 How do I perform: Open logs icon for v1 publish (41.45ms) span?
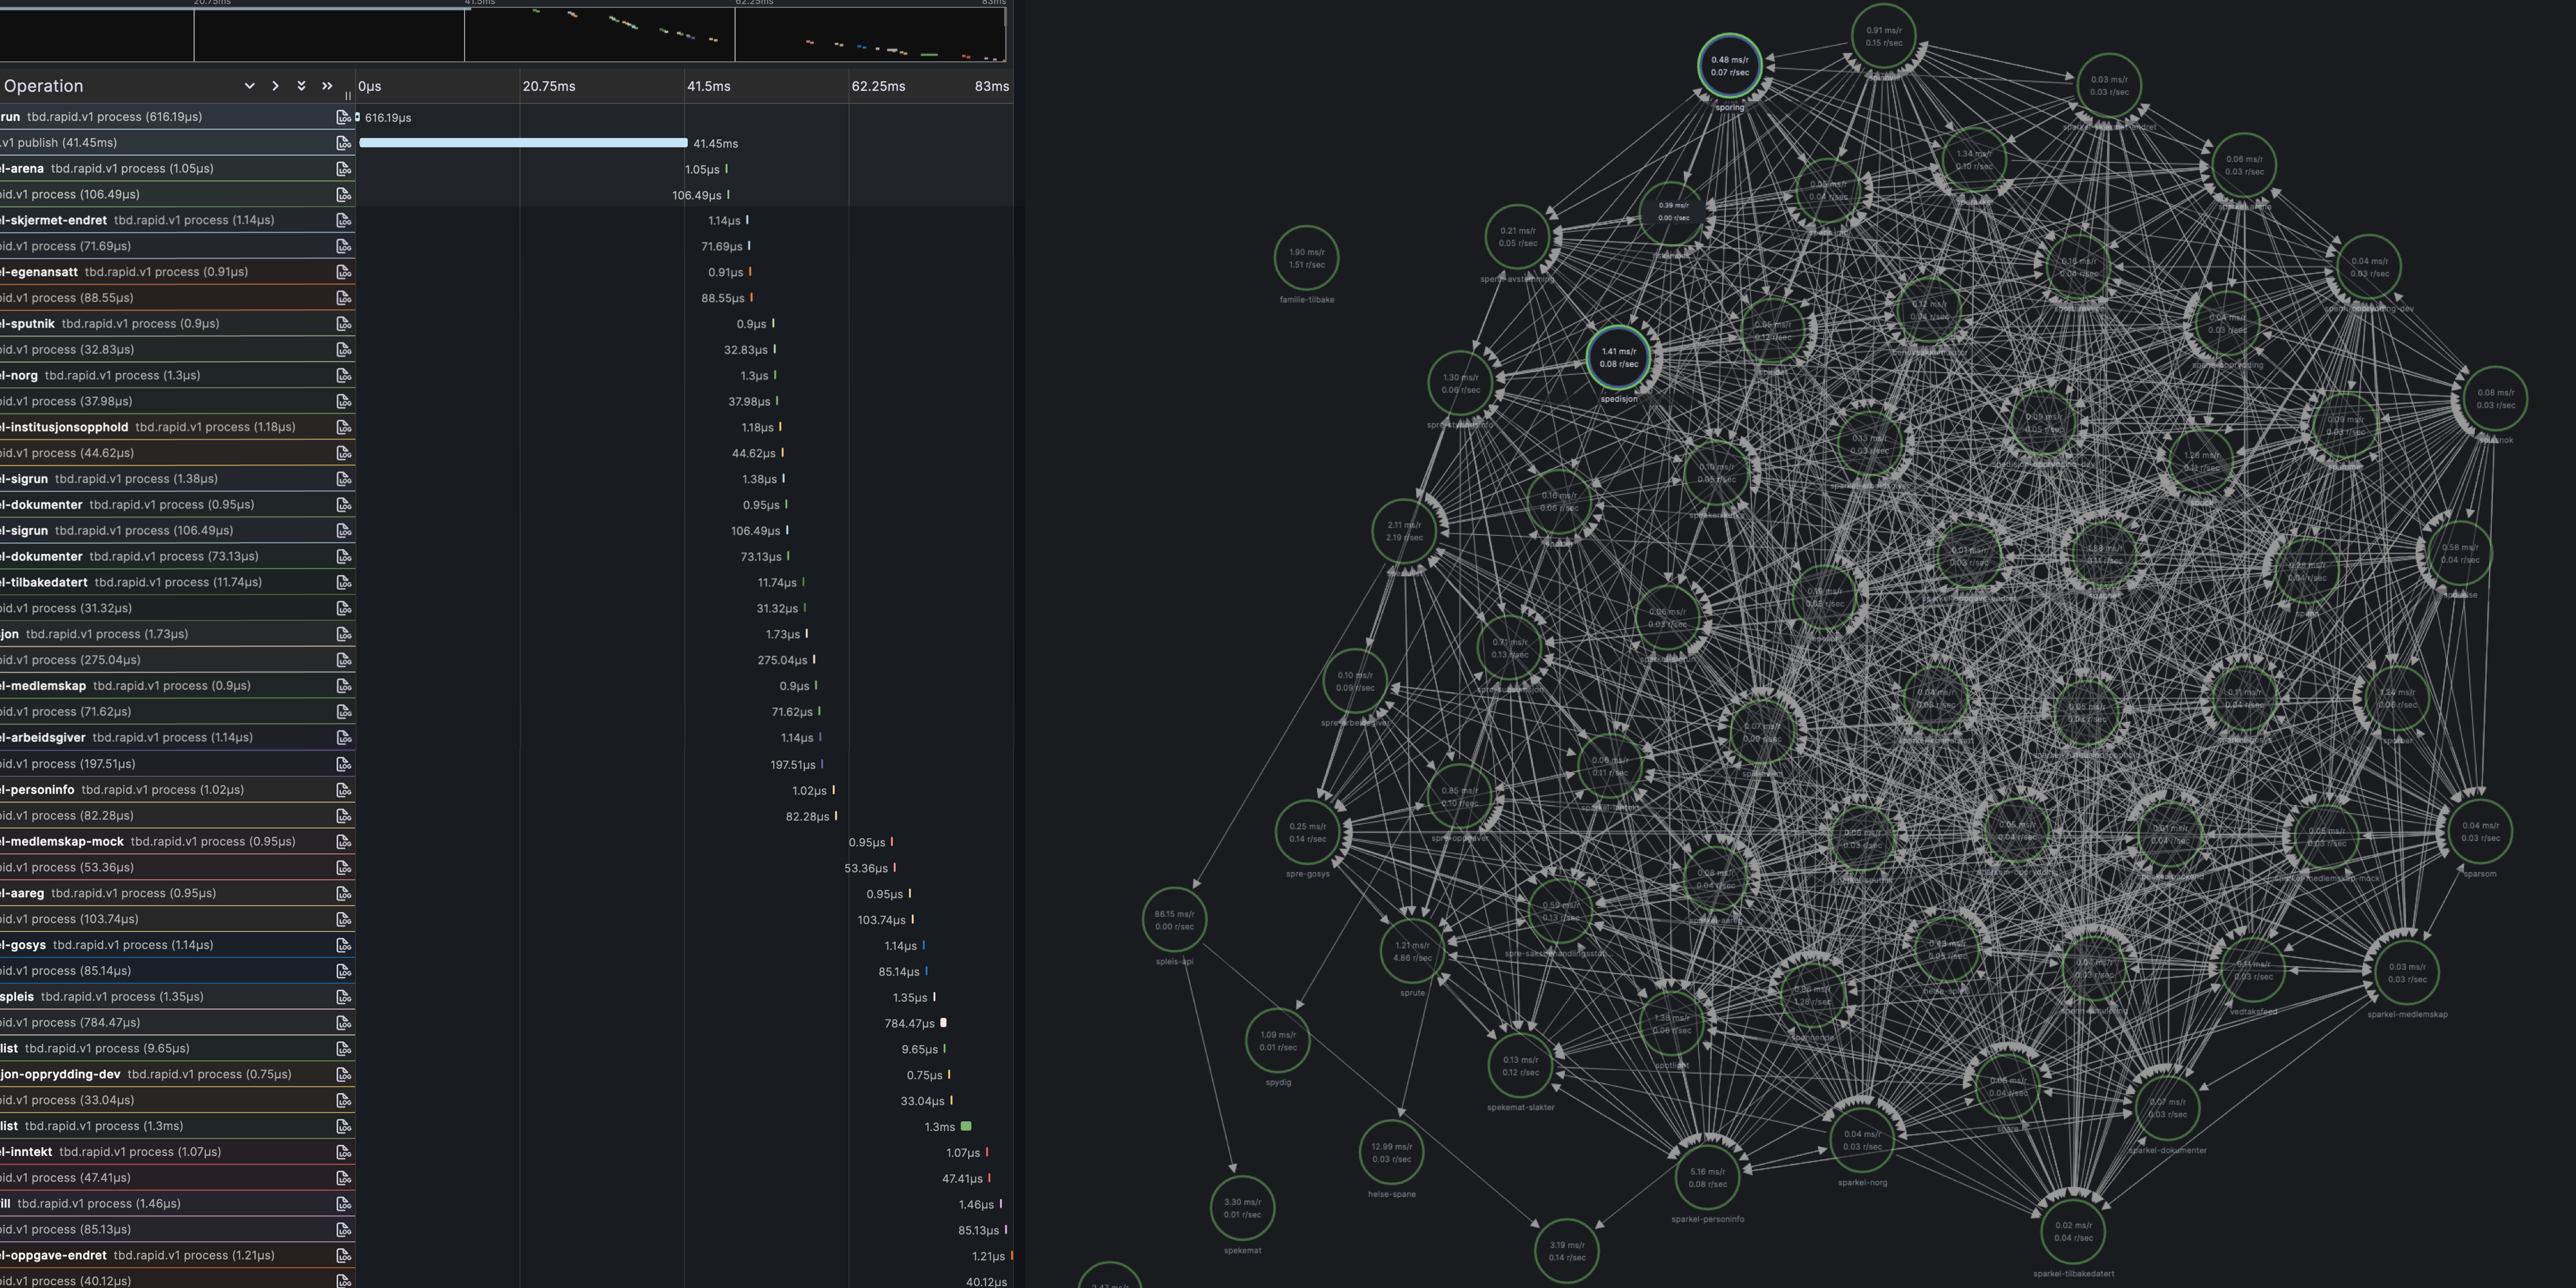coord(344,143)
